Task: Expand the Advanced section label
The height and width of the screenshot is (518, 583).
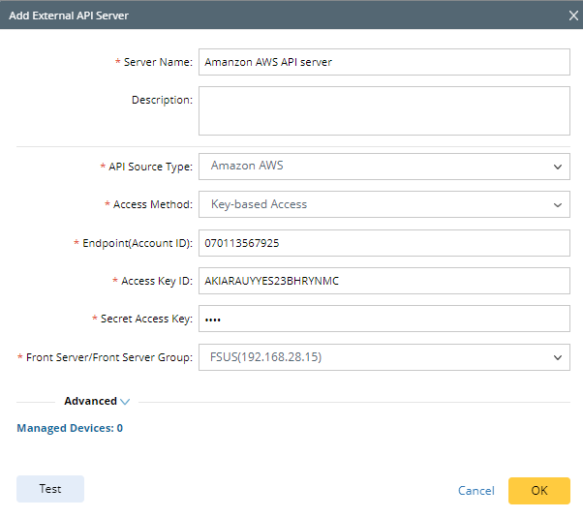Action: tap(90, 401)
